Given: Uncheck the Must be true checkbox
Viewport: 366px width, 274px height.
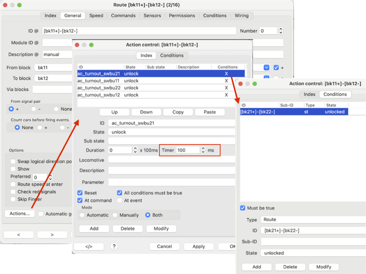Looking at the screenshot, I should (x=243, y=208).
